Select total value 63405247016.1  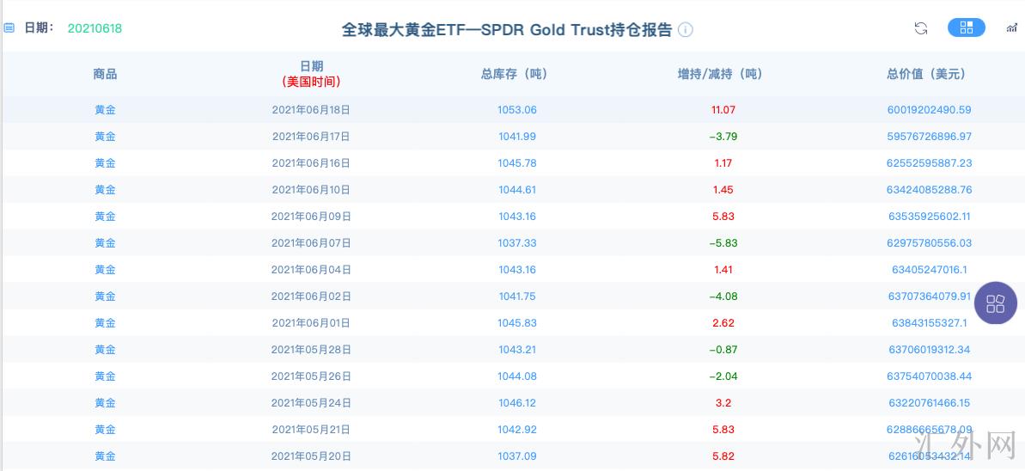click(929, 270)
